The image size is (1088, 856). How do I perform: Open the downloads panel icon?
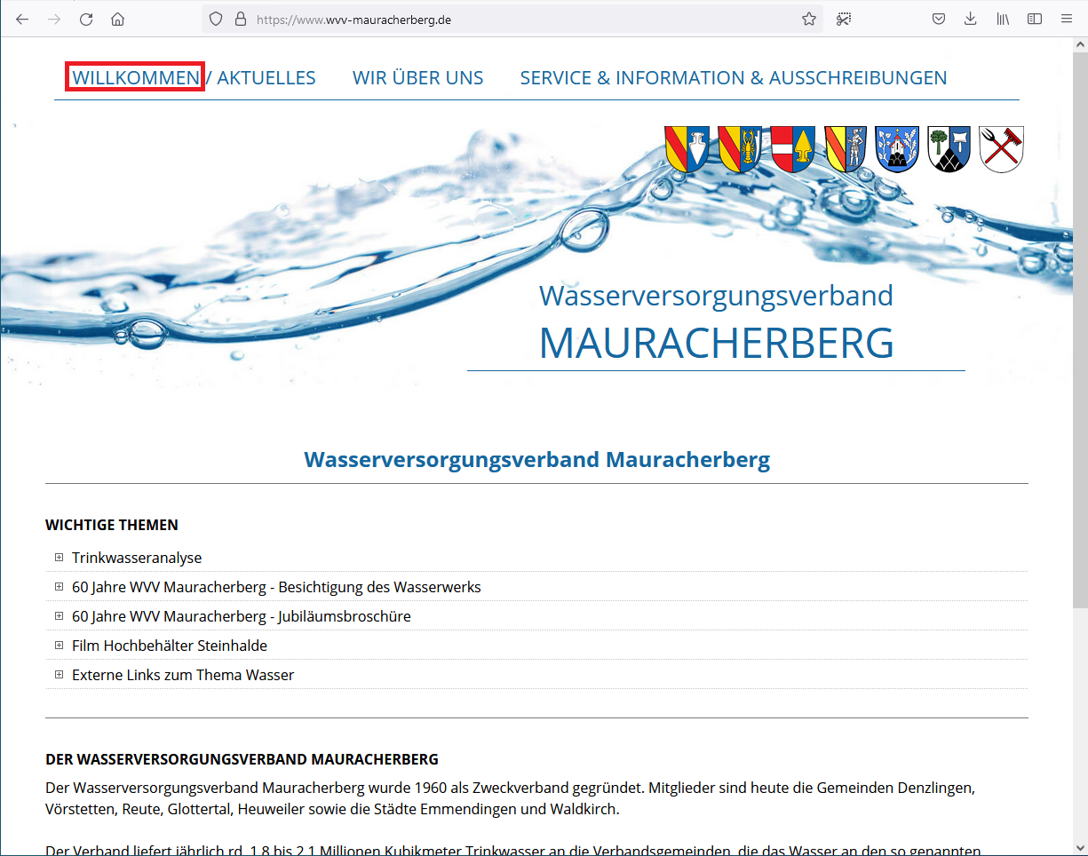pyautogui.click(x=970, y=19)
